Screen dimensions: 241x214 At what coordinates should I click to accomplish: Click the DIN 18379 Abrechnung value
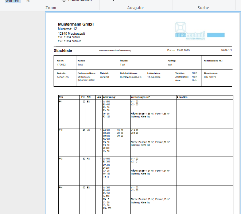click(x=210, y=77)
